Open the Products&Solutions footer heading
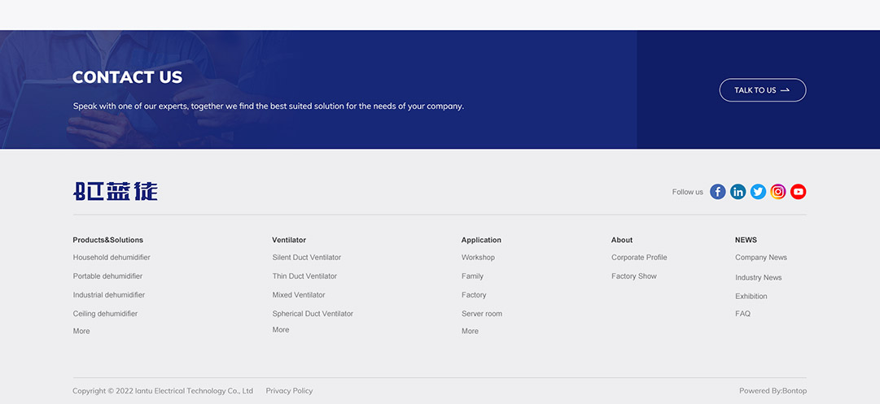 point(107,241)
